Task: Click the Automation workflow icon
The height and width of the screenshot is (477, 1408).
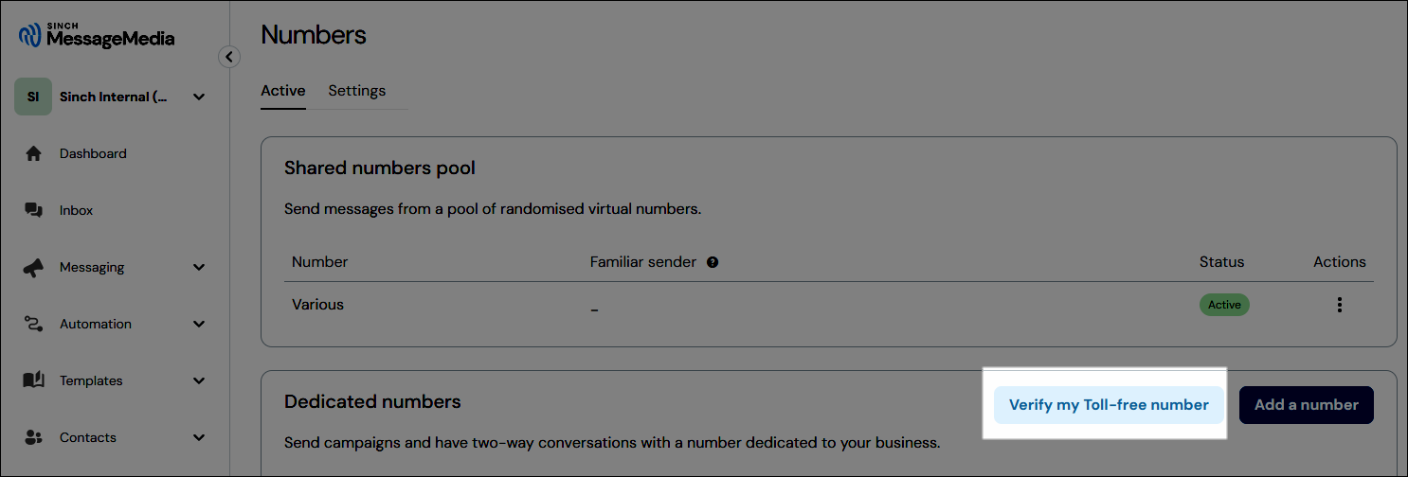Action: (x=34, y=324)
